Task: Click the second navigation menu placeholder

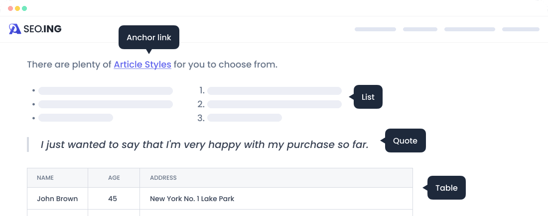Action: point(420,29)
